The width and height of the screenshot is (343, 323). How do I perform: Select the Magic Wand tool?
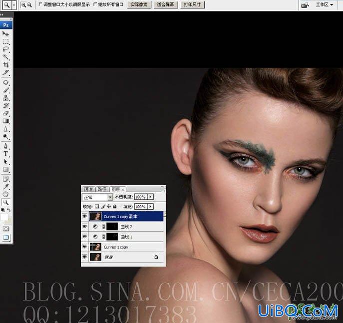pyautogui.click(x=5, y=57)
